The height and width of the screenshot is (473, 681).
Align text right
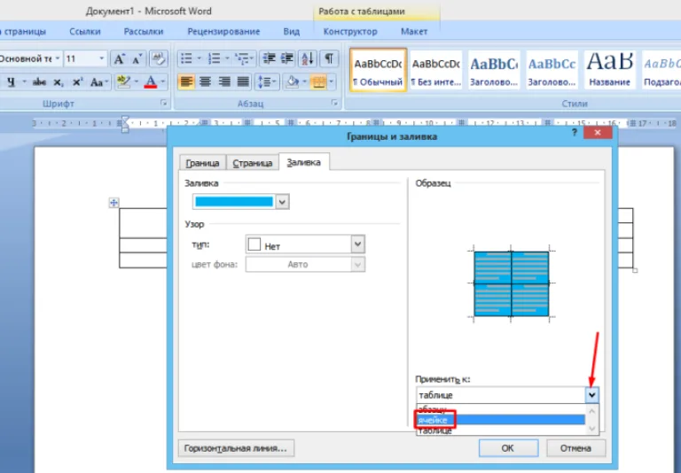coord(224,81)
